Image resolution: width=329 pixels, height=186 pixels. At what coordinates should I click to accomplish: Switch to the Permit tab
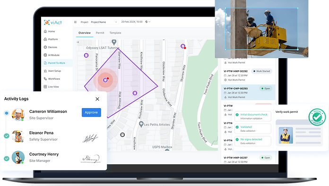pos(100,33)
